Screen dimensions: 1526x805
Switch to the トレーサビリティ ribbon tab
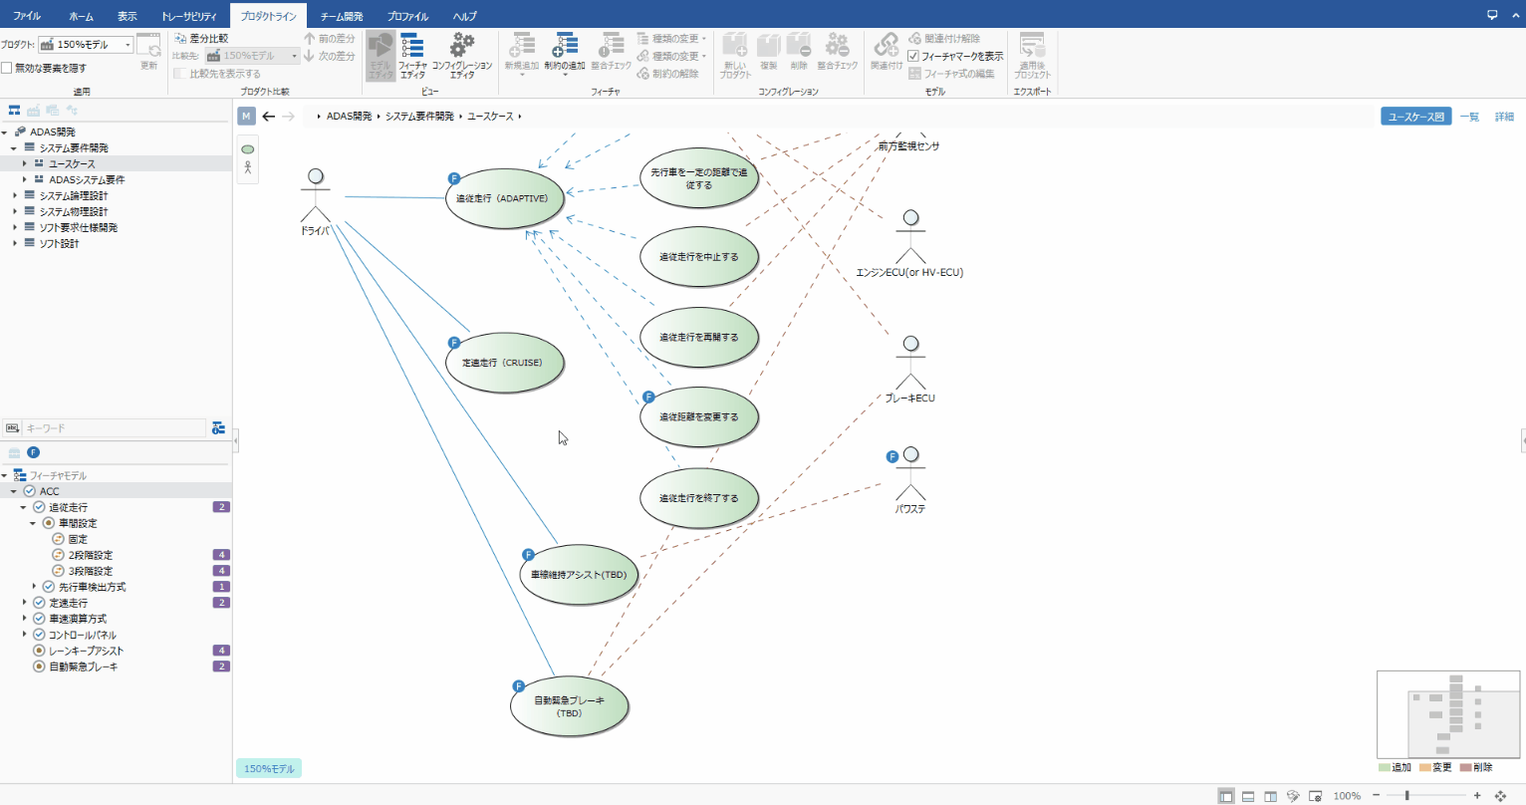(188, 16)
